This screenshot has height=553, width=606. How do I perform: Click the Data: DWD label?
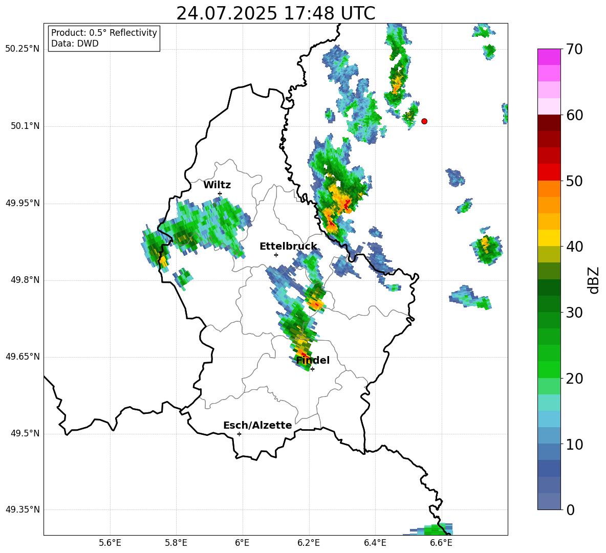(x=75, y=43)
